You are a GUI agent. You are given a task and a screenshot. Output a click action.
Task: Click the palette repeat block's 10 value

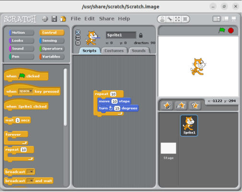tap(23, 150)
